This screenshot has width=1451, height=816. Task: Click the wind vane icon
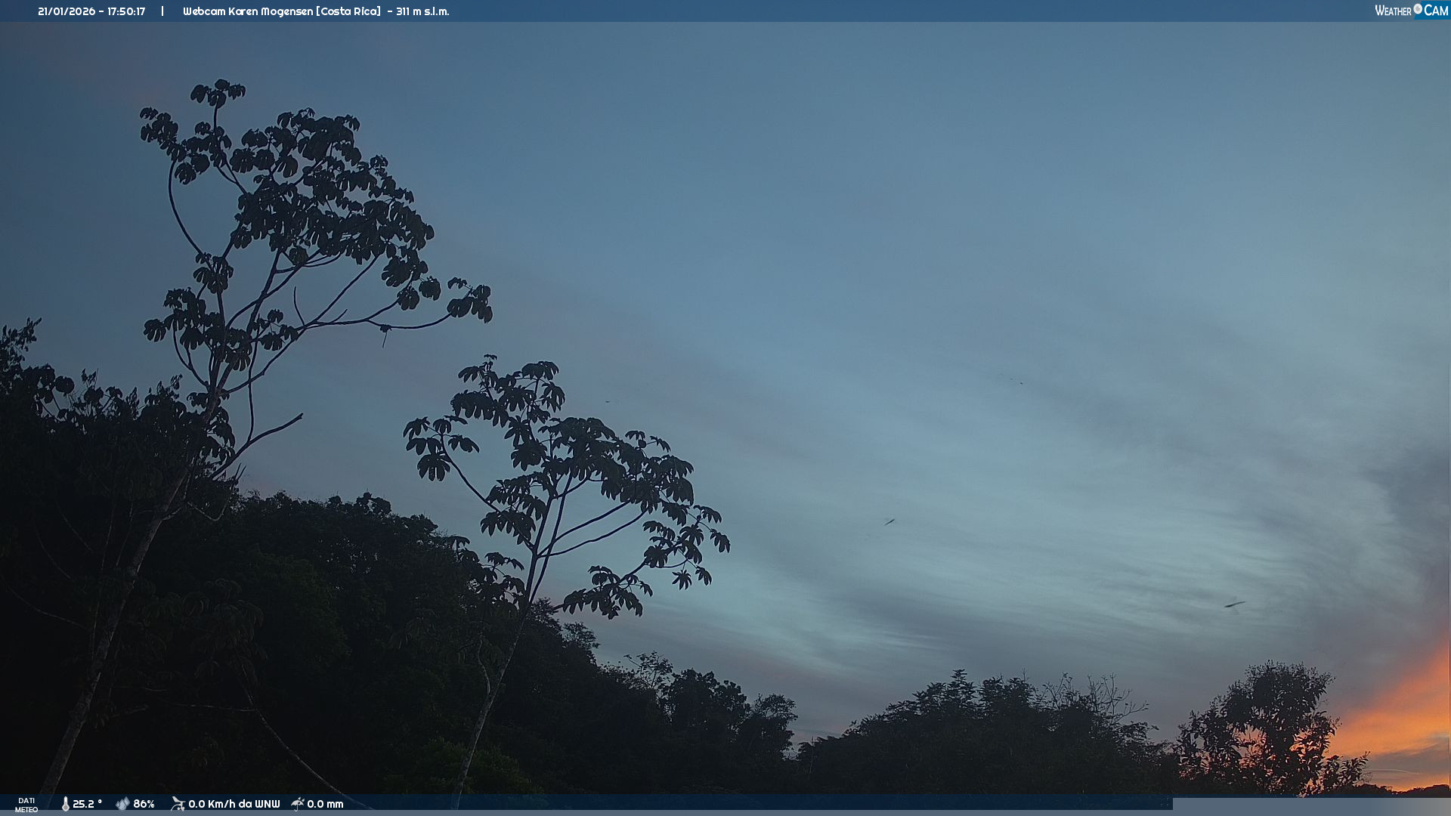pyautogui.click(x=178, y=804)
